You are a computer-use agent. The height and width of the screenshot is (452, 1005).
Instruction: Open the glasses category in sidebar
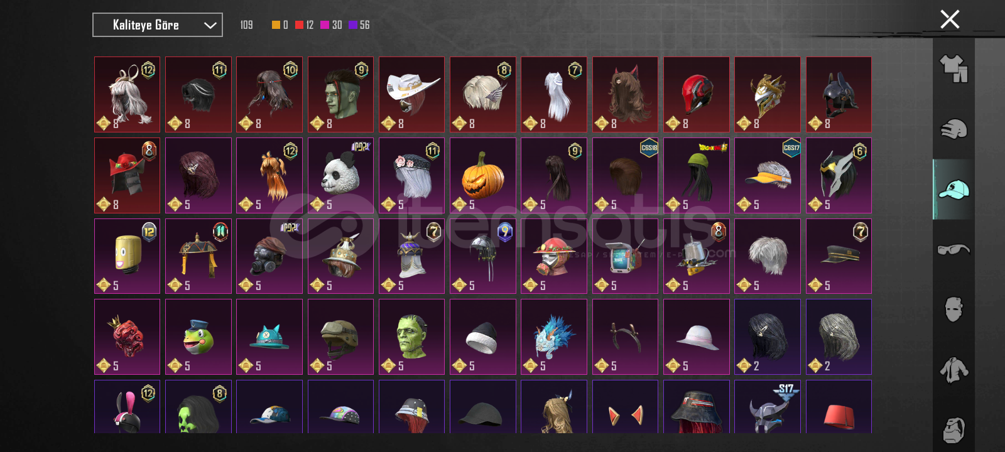(x=953, y=250)
